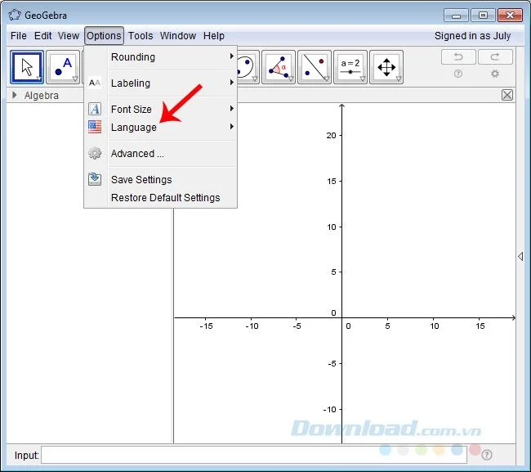Open the settings gear icon in toolbar
The image size is (531, 472).
tap(495, 74)
